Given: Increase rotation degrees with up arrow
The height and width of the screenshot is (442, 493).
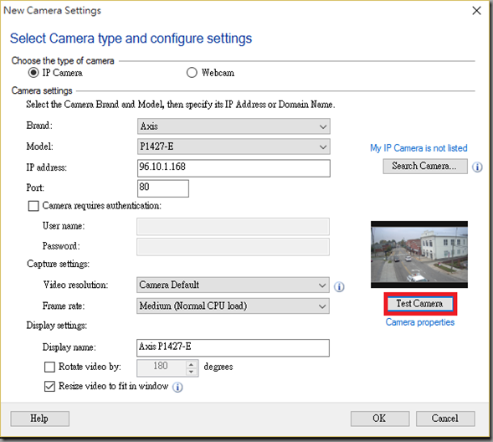Looking at the screenshot, I should [x=191, y=364].
